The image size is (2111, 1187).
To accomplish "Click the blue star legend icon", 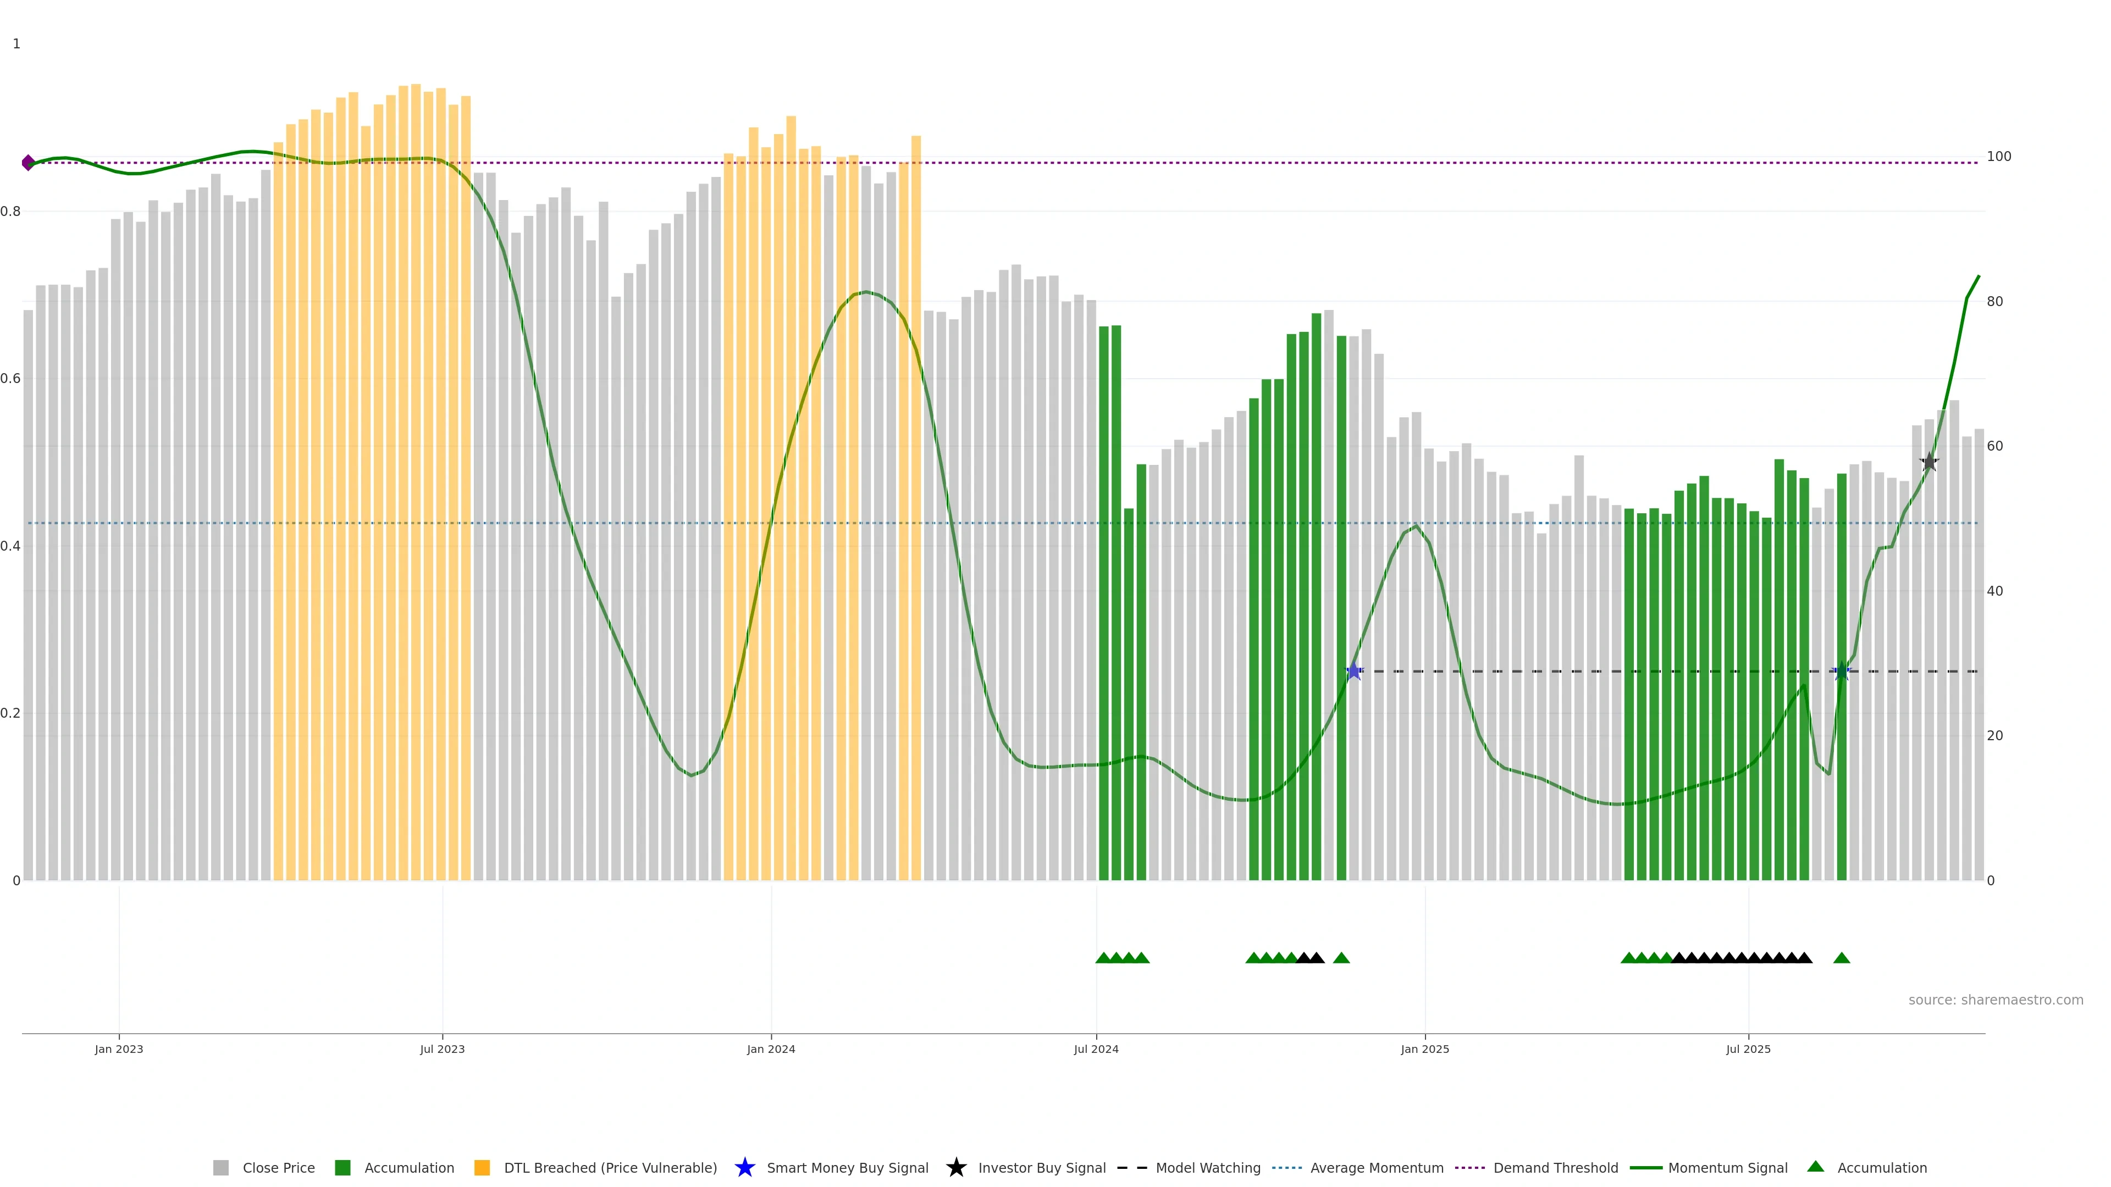I will (x=744, y=1167).
